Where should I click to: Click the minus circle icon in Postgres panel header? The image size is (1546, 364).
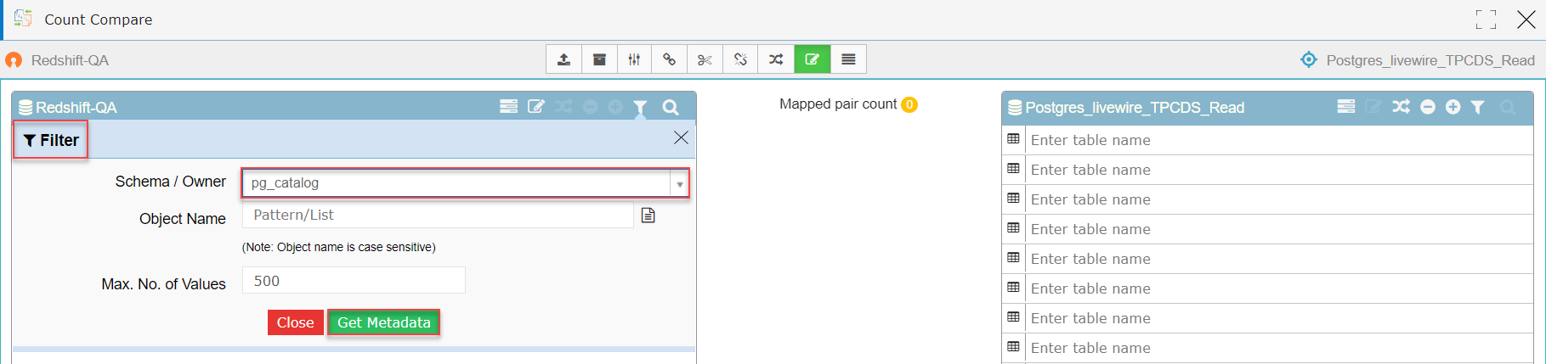[x=1428, y=107]
